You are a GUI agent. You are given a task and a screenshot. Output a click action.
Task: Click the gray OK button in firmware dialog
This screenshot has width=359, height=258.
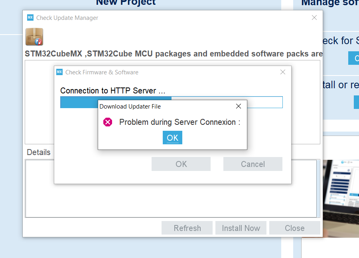[181, 164]
